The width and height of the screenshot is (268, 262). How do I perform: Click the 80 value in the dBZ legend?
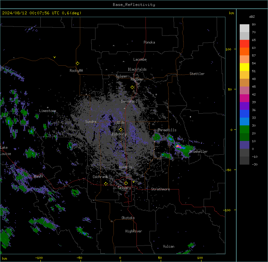(x=254, y=25)
